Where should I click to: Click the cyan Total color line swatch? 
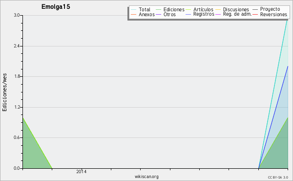134,10
